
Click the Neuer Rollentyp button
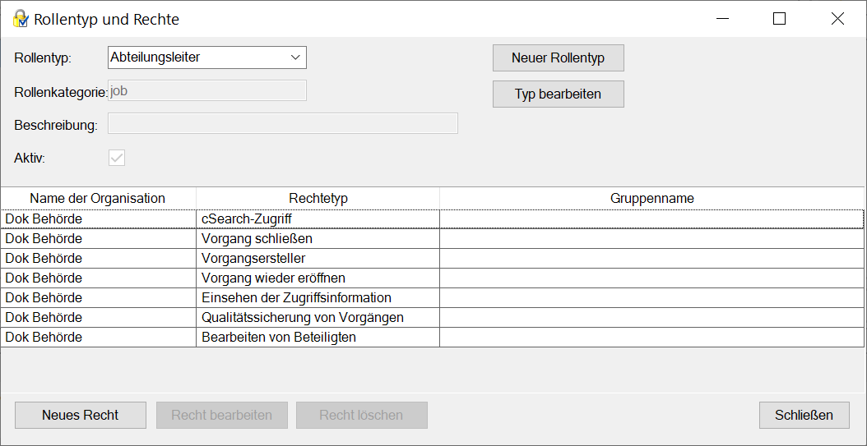tap(558, 58)
